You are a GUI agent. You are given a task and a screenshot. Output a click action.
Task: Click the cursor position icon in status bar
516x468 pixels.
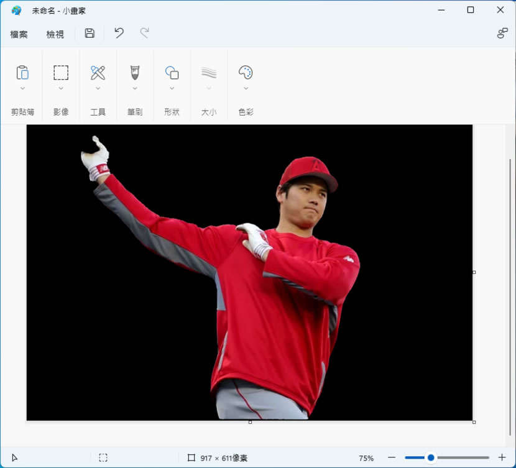point(14,457)
